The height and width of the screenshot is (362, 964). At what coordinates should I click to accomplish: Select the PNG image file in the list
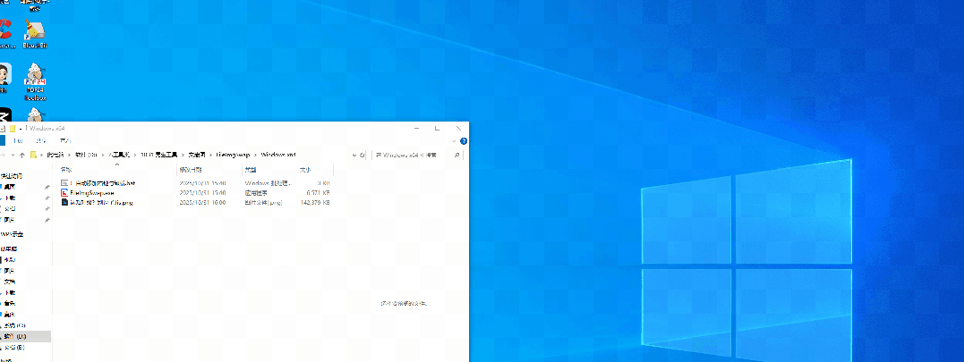(101, 203)
